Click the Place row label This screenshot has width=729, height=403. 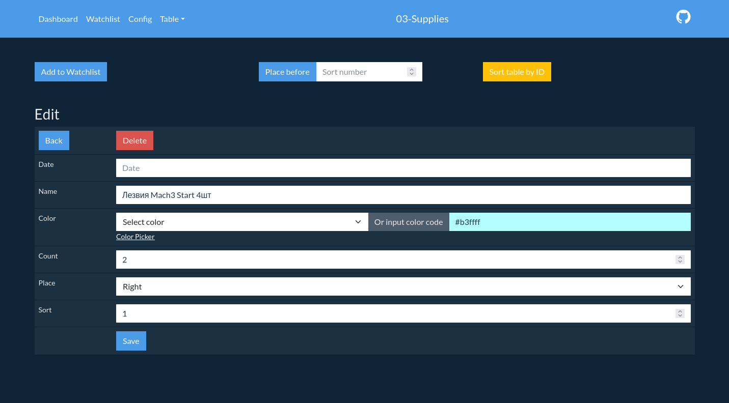pos(47,283)
